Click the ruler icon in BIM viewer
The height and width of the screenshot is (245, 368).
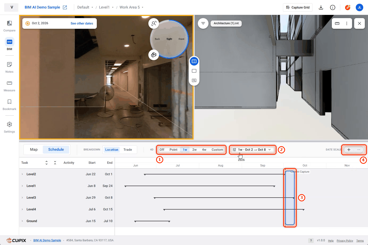[x=337, y=23]
